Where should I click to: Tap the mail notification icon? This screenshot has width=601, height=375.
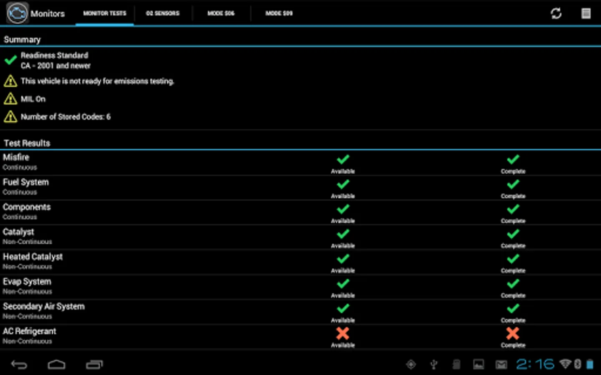pyautogui.click(x=501, y=365)
